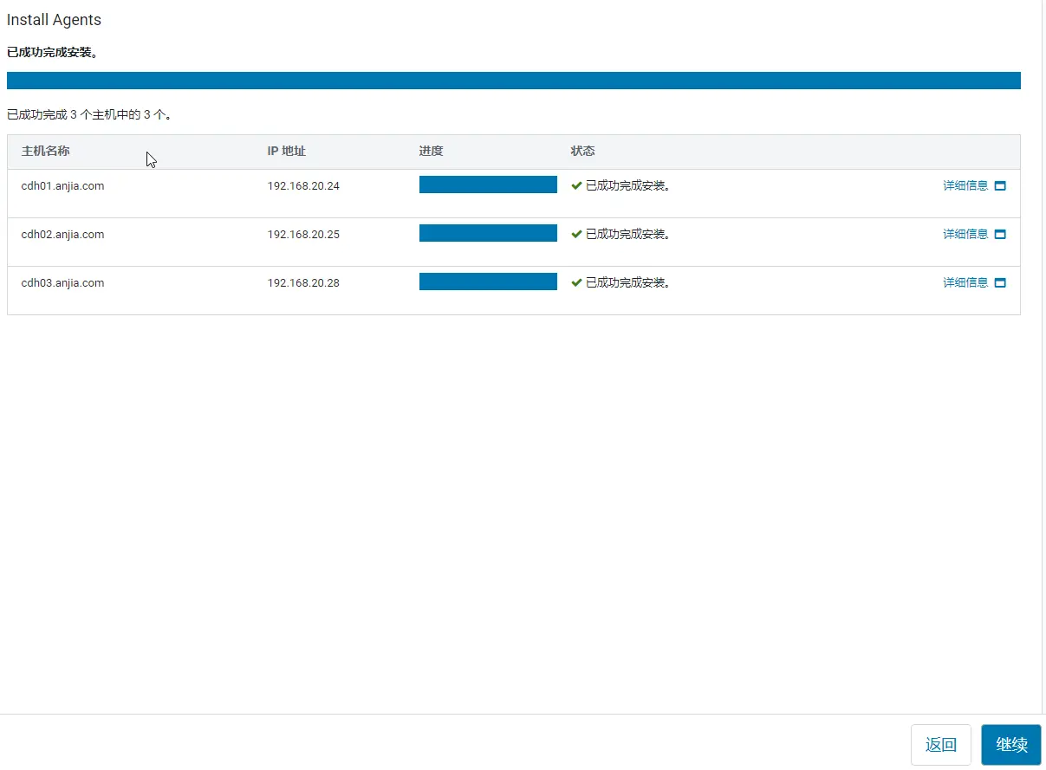This screenshot has width=1046, height=770.
Task: Open 详细信息 link for cdh03.anjia.com
Action: [x=965, y=282]
